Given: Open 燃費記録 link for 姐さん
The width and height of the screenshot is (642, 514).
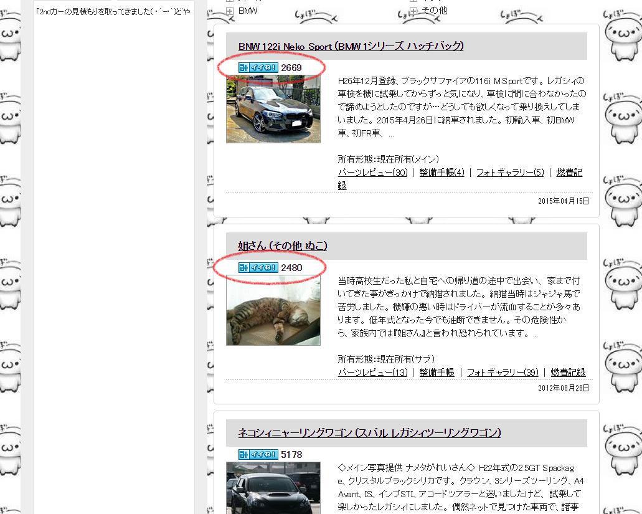Looking at the screenshot, I should tap(569, 373).
